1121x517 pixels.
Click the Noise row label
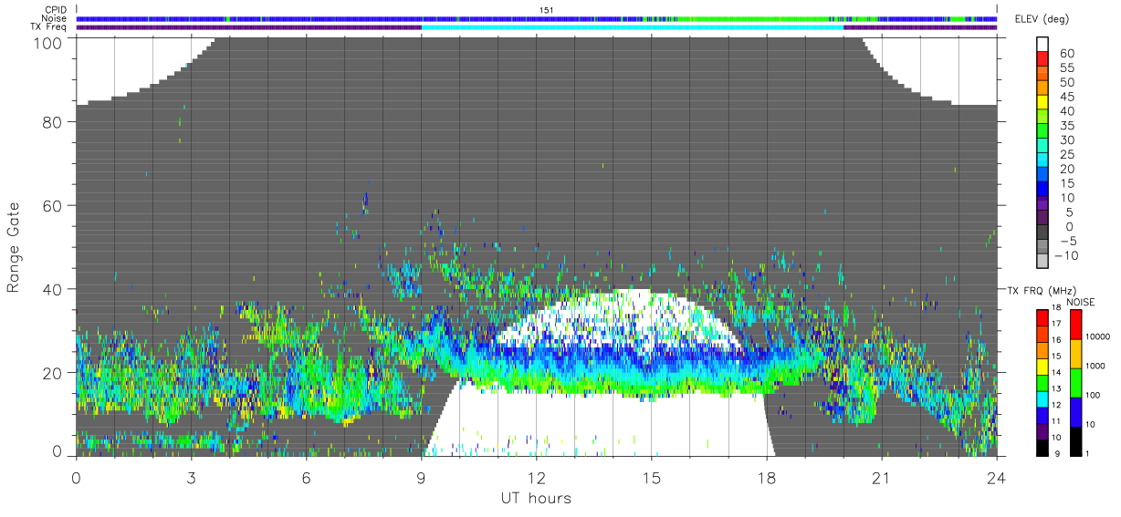(55, 18)
